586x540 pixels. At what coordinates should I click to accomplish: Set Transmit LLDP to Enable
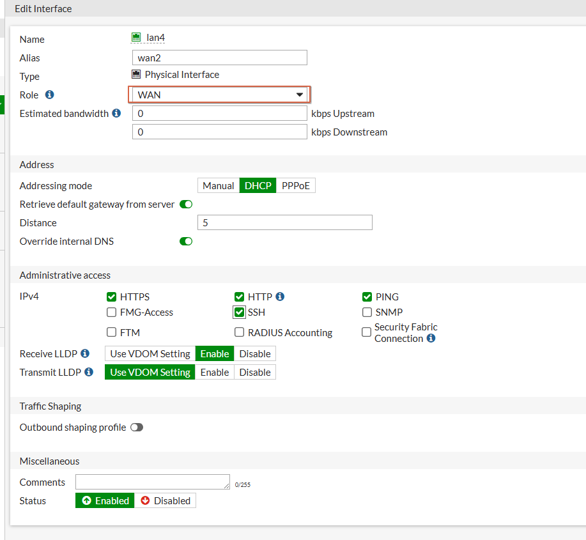coord(215,372)
